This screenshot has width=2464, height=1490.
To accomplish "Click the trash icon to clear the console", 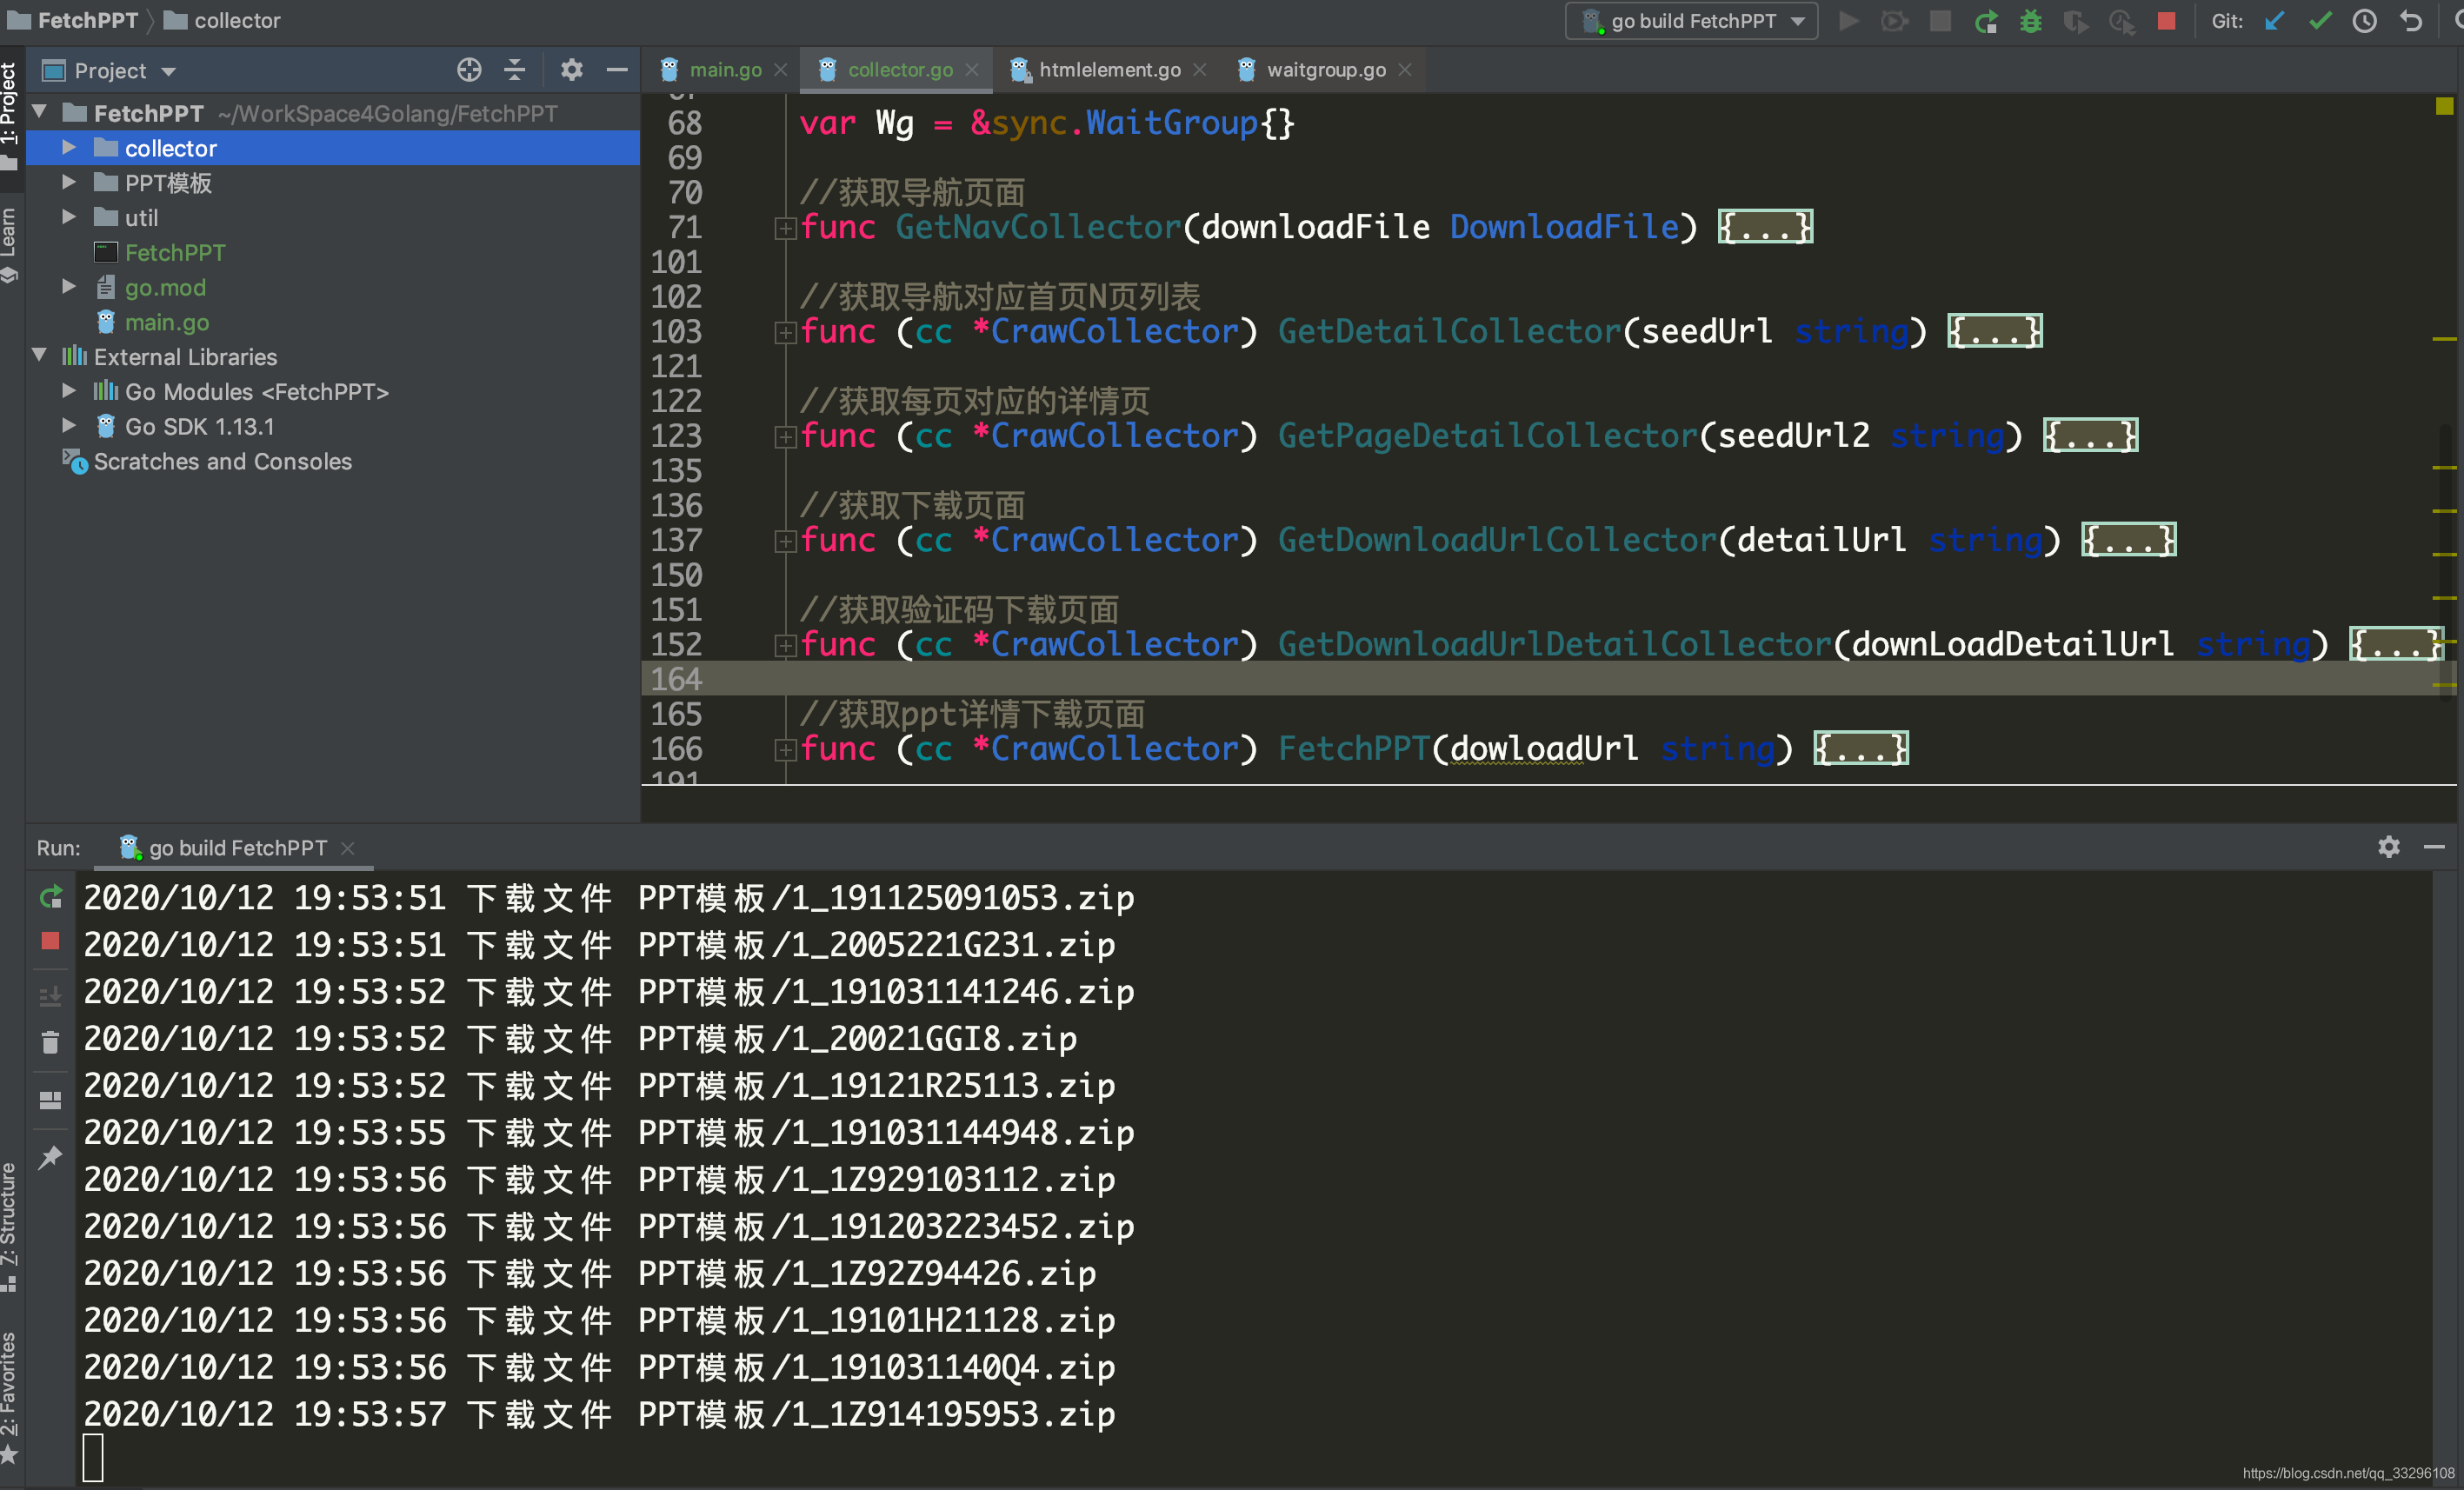I will [50, 1043].
